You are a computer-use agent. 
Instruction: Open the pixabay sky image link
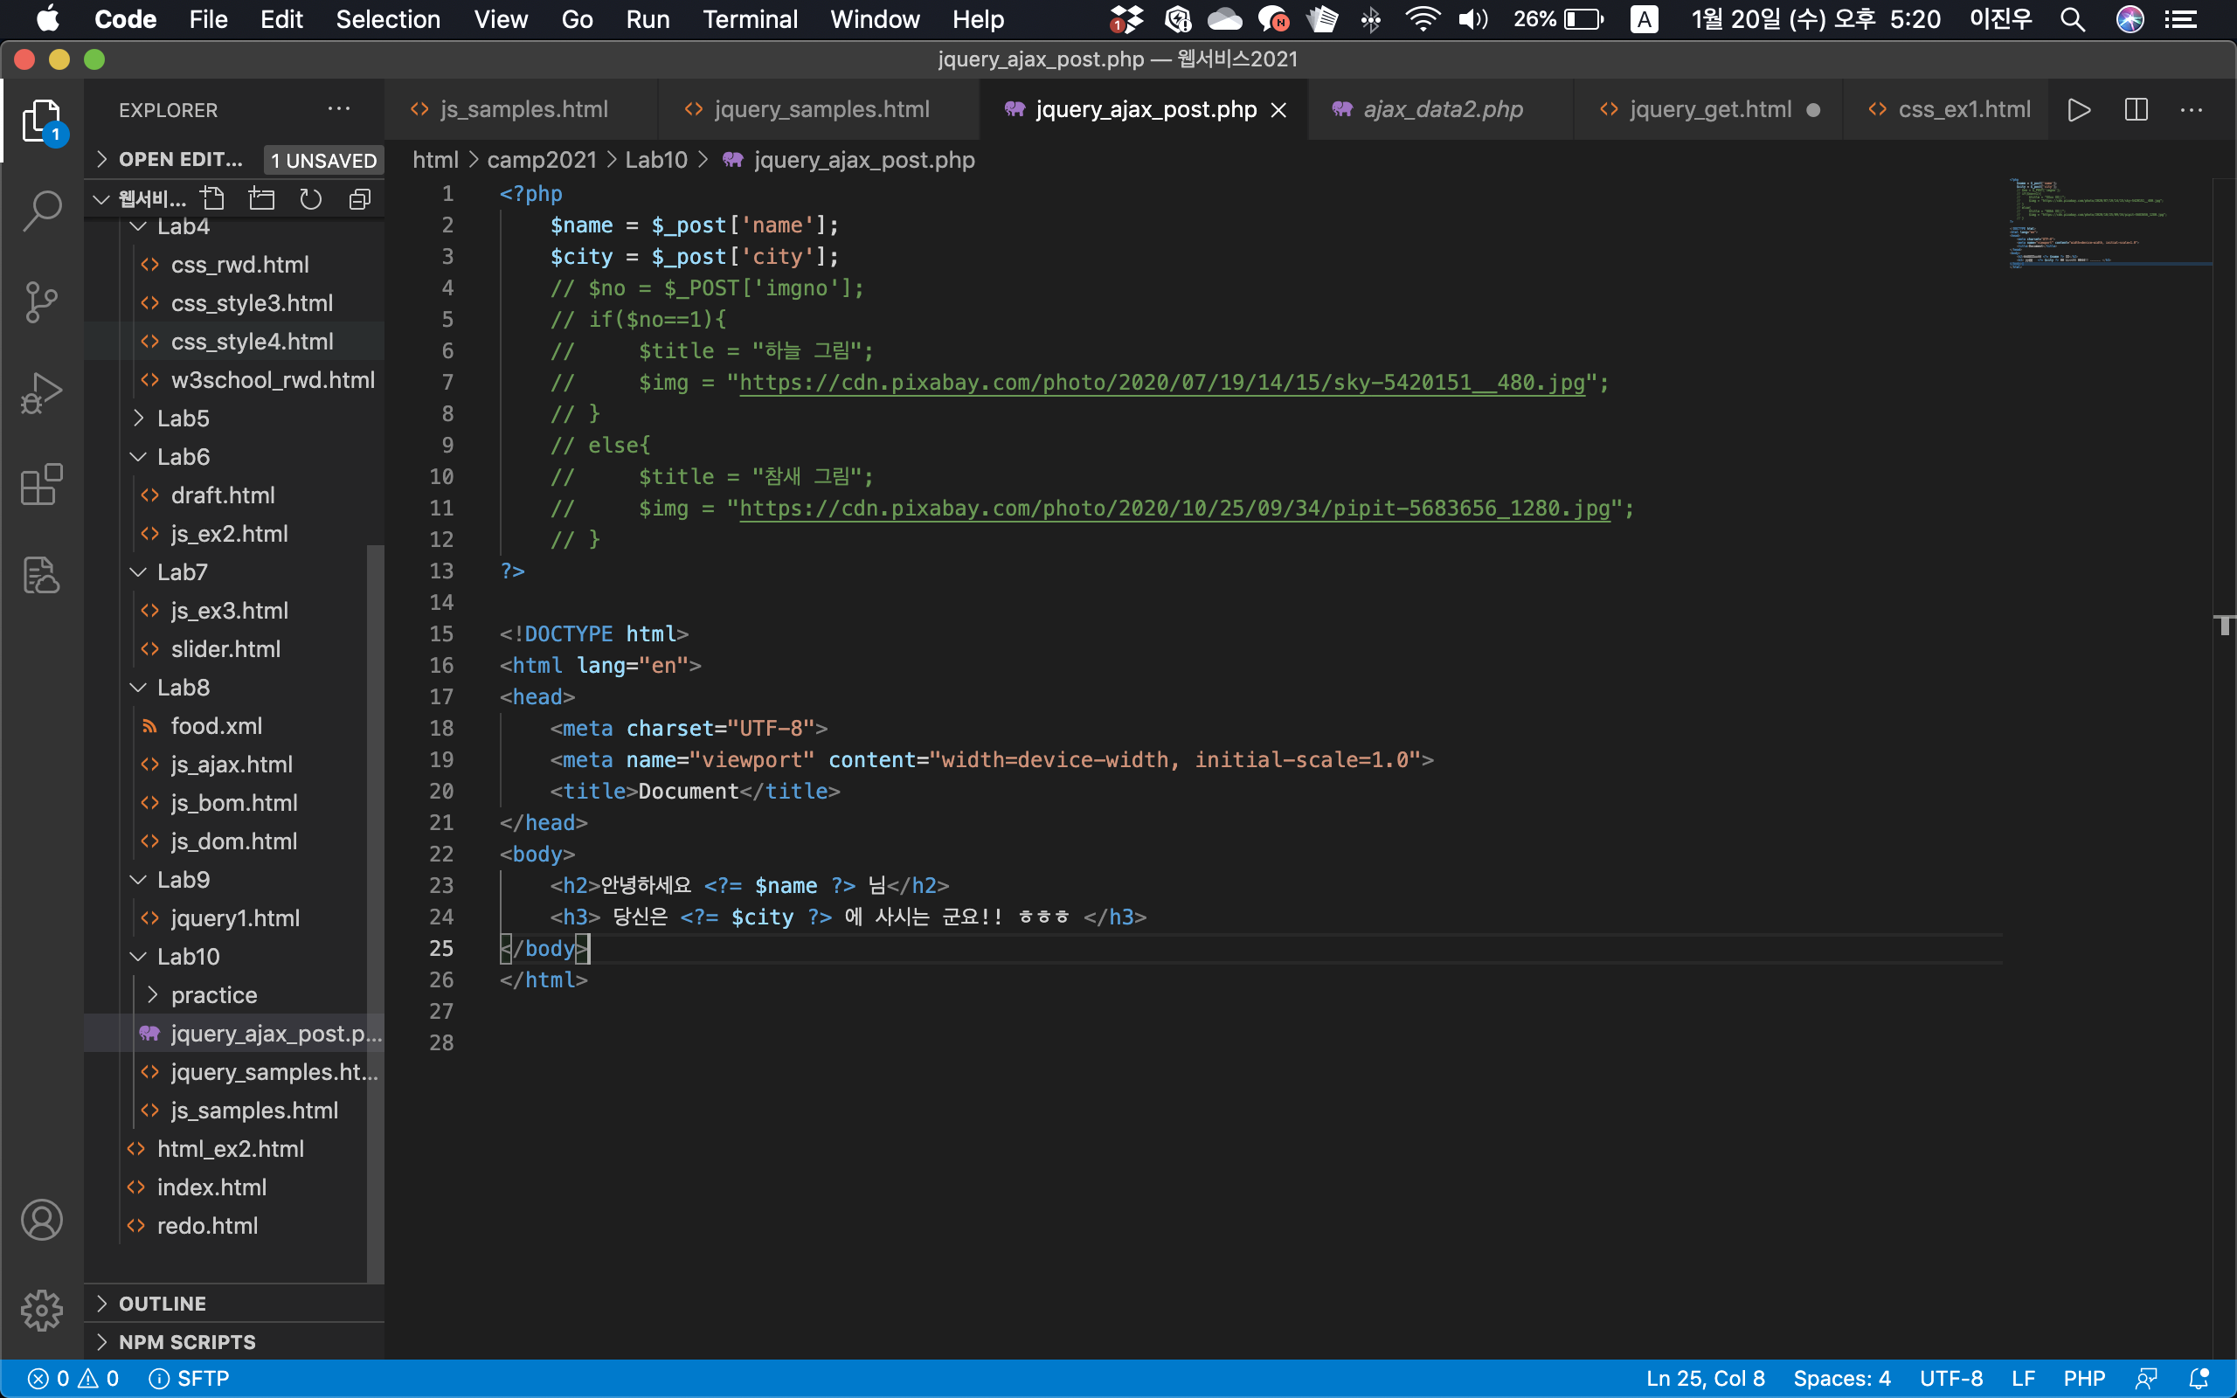[1161, 382]
